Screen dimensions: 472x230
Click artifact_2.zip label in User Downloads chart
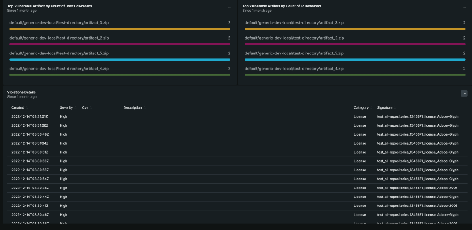point(59,38)
